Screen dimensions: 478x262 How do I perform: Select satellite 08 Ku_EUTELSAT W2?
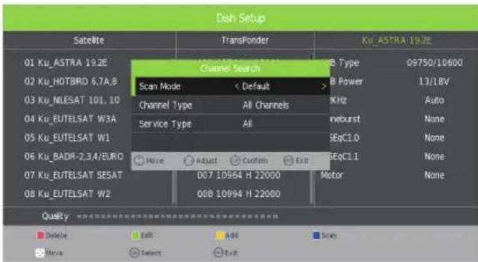[67, 194]
